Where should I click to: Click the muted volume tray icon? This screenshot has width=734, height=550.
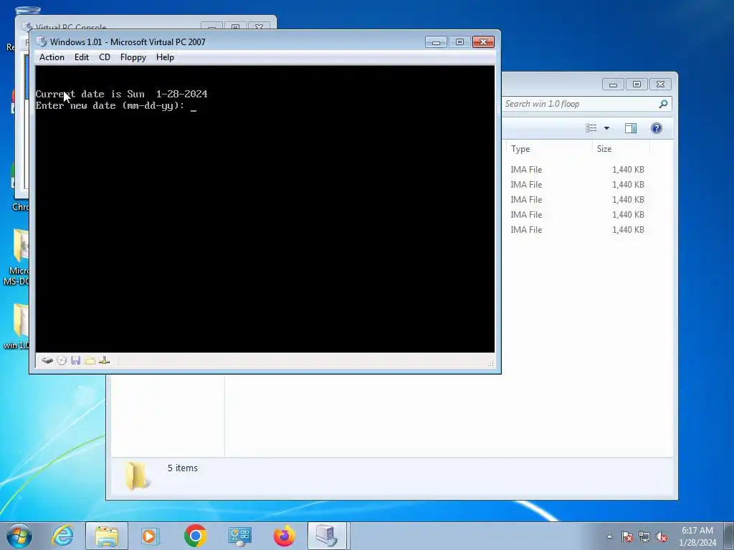point(662,536)
